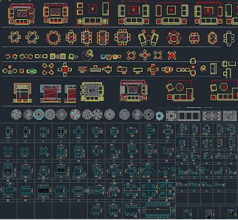Click the tall narrow rectangular cabinet block

click(214, 69)
